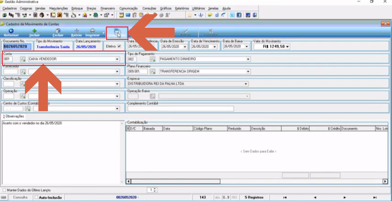392x201 pixels.
Task: Click the Facebook icon in main toolbar
Action: 239,15
